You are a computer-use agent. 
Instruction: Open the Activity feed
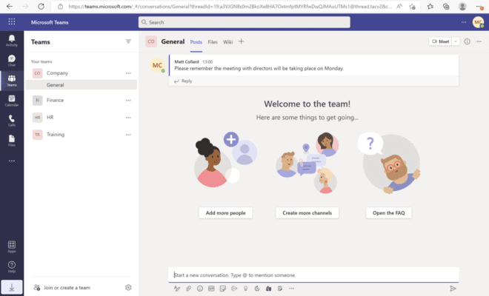click(12, 41)
